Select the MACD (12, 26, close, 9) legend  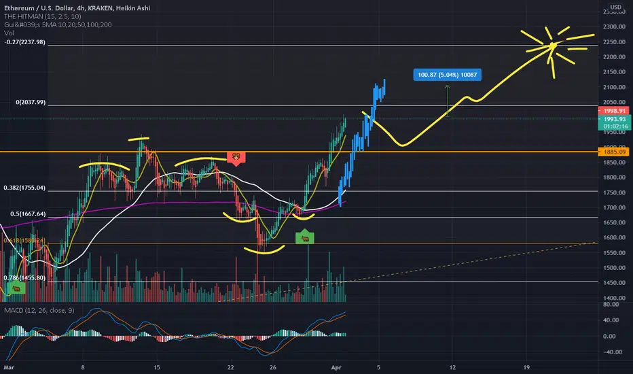[x=39, y=311]
